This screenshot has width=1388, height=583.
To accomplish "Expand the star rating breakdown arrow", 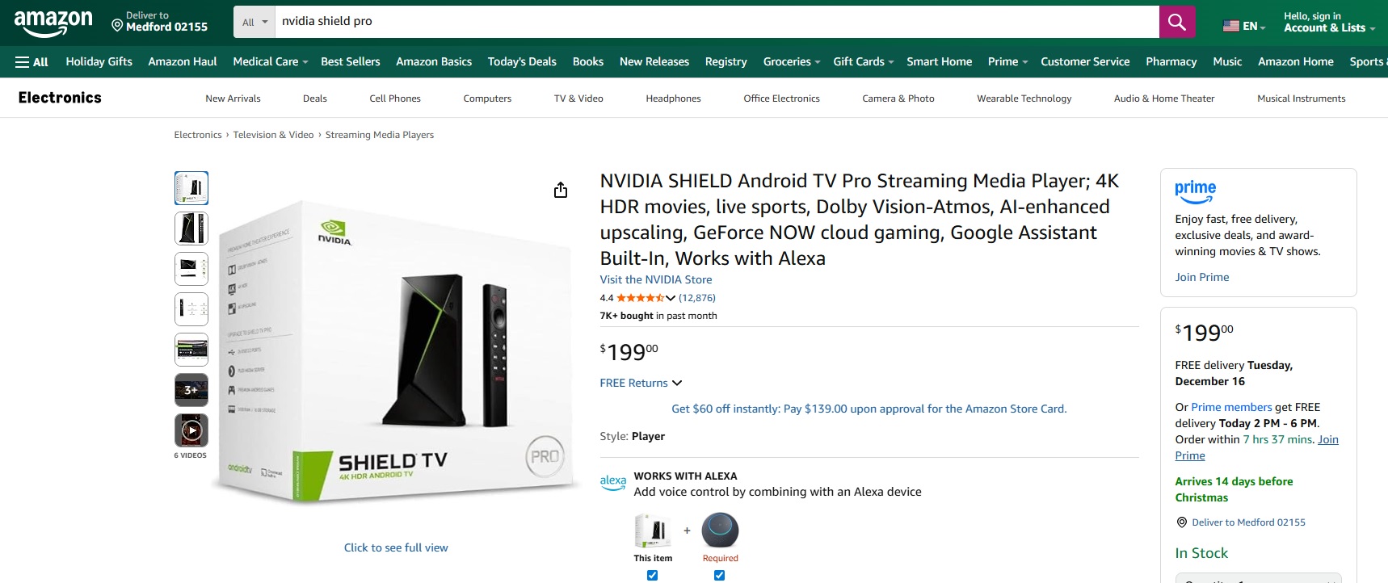I will (671, 298).
